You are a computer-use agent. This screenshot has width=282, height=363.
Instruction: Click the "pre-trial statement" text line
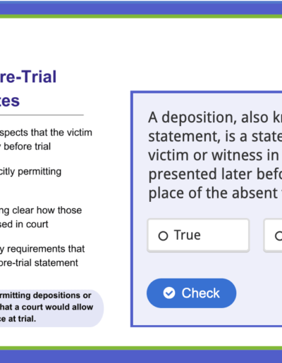[x=39, y=263]
